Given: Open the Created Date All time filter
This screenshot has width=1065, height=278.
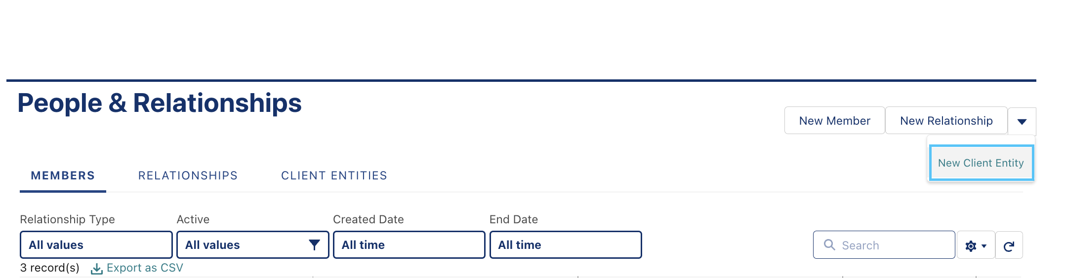Looking at the screenshot, I should click(409, 245).
